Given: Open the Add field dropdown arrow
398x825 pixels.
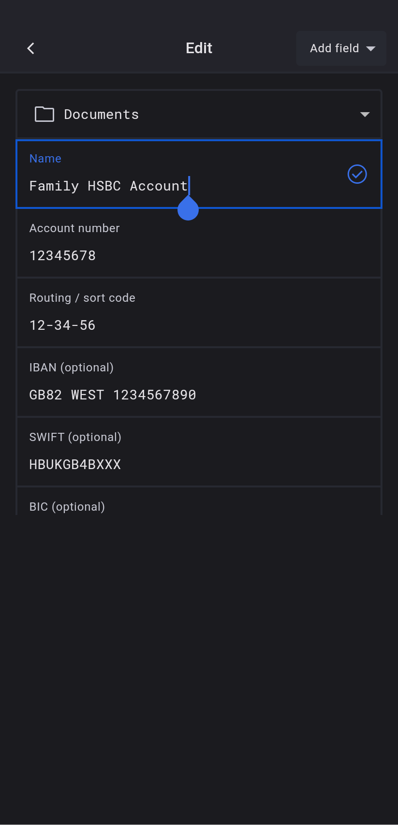Looking at the screenshot, I should click(371, 48).
